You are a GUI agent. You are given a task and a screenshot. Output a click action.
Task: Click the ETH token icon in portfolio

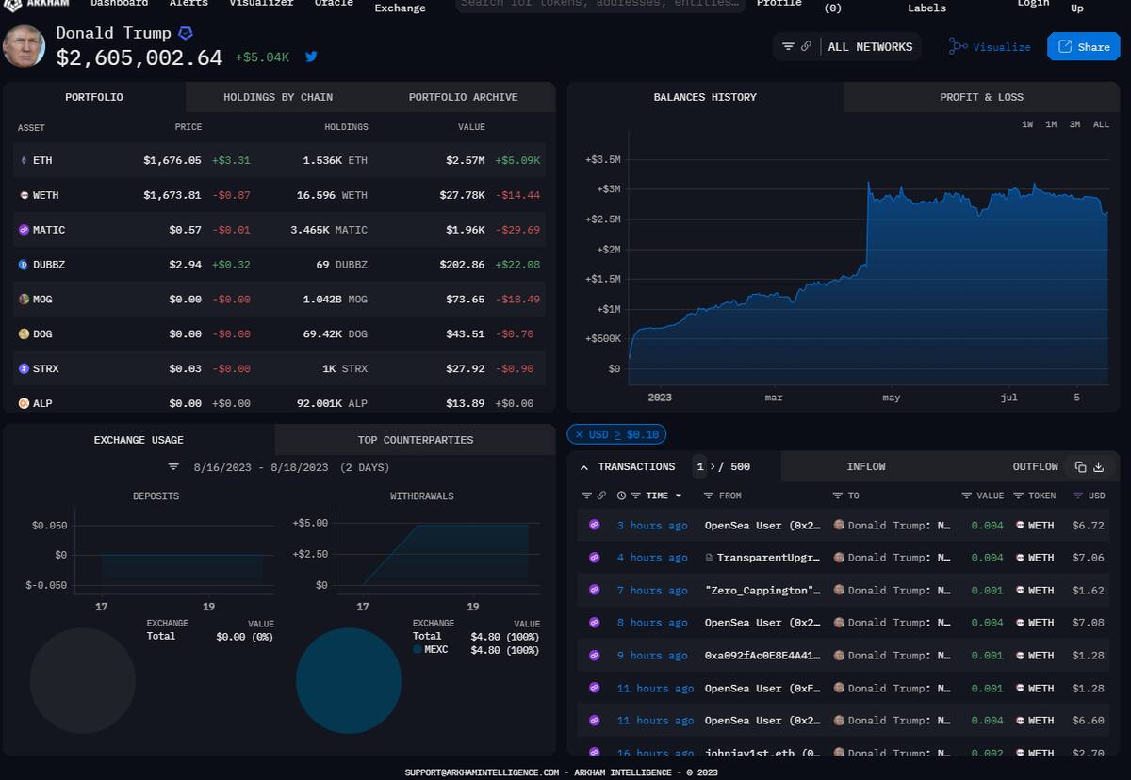[24, 160]
